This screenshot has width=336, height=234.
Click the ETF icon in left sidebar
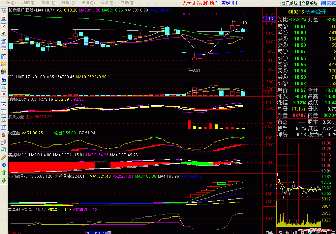[4, 94]
